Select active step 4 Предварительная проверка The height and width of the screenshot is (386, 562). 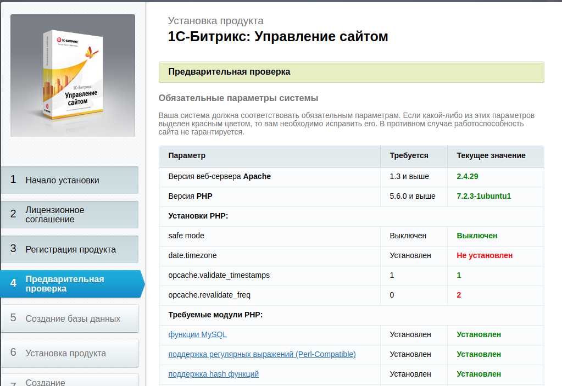(x=72, y=283)
